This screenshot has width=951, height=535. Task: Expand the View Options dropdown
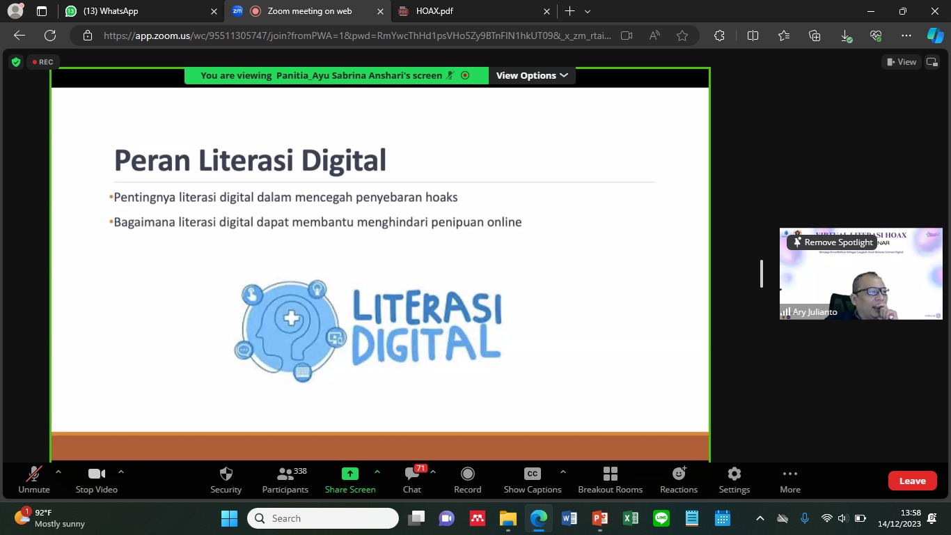(532, 75)
